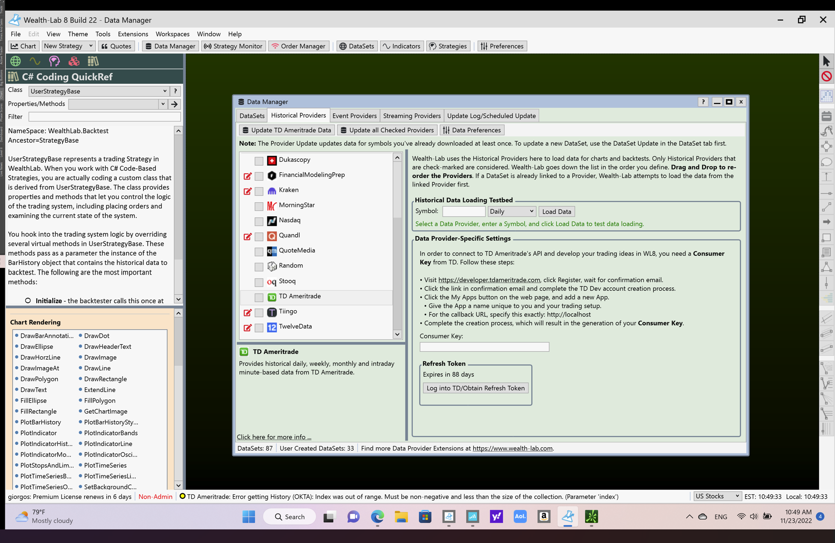Select the arrow pointer tool in right toolbar
The width and height of the screenshot is (835, 543).
click(827, 61)
